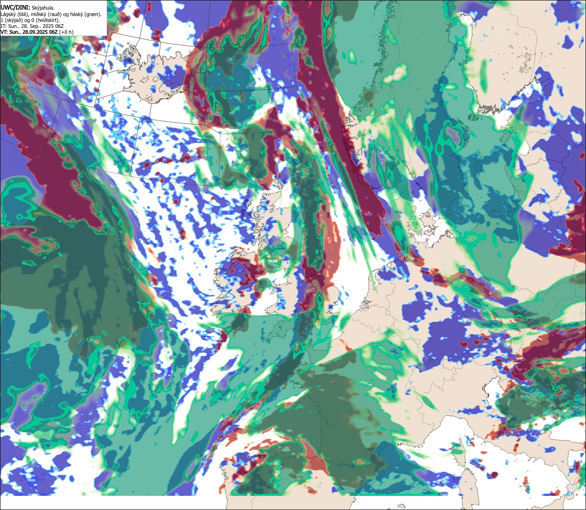The image size is (586, 510).
Task: Click the 'UWC/DINI: Skýjahula.' title line
Action: point(28,7)
